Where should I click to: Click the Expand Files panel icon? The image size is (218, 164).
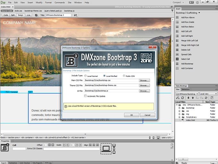pyautogui.click(x=212, y=98)
